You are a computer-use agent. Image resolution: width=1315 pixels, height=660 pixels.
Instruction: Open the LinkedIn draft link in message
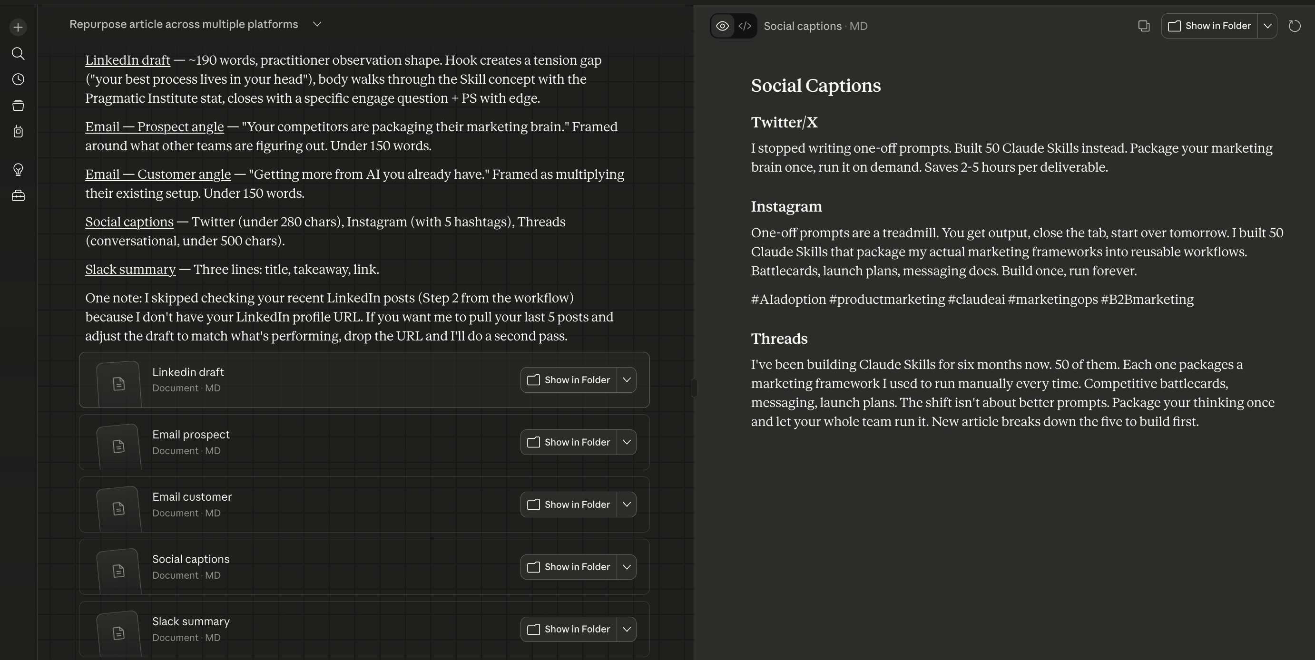(128, 60)
